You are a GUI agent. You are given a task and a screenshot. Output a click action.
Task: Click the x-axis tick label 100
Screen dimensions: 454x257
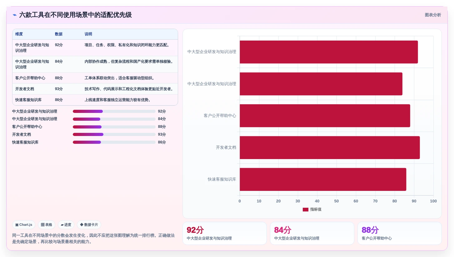tap(433, 201)
